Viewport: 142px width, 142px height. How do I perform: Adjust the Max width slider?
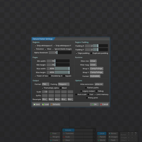click(58, 69)
